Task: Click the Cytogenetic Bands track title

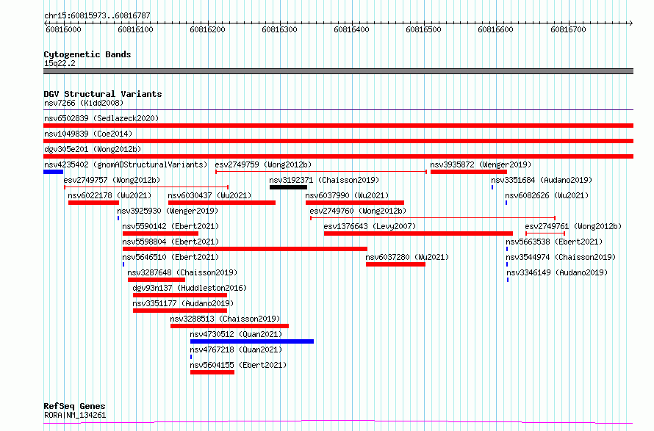Action: coord(87,54)
